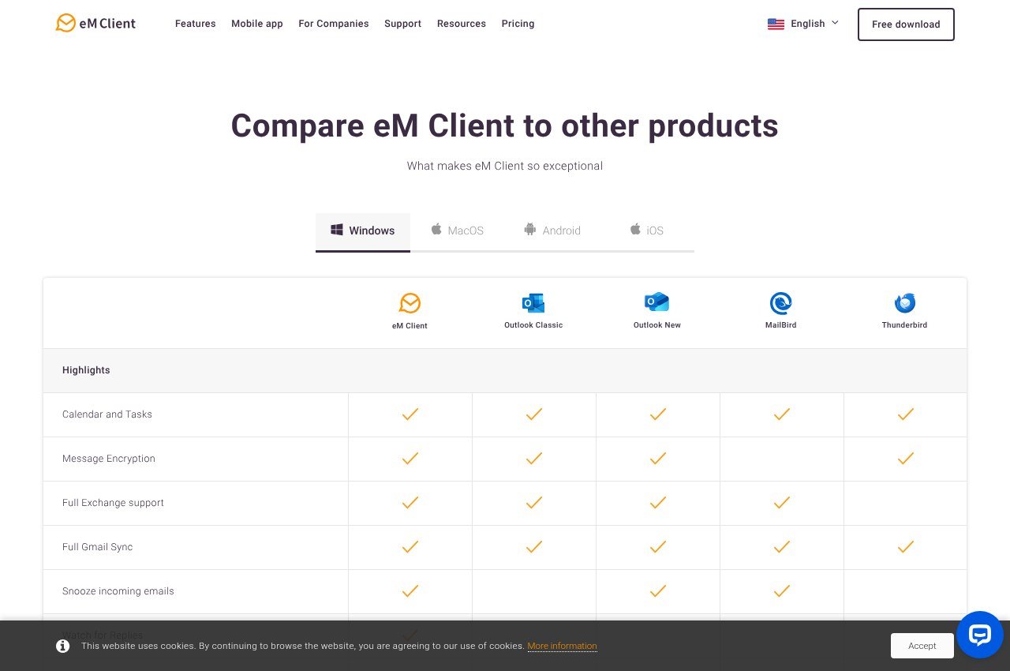The image size is (1010, 671).
Task: Click the US flag language icon
Action: [x=776, y=24]
